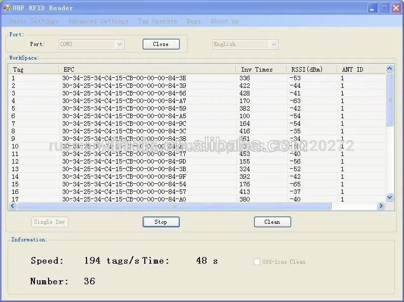Image resolution: width=404 pixels, height=302 pixels.
Task: Click the horizontal scroll right arrow
Action: (x=381, y=206)
